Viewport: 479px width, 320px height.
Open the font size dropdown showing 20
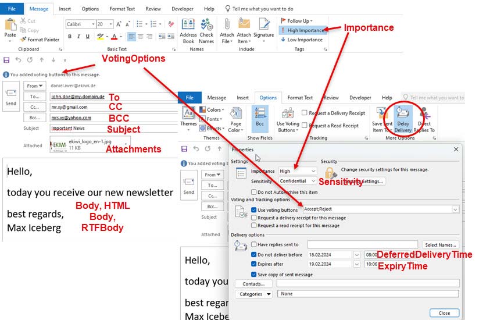click(x=110, y=24)
